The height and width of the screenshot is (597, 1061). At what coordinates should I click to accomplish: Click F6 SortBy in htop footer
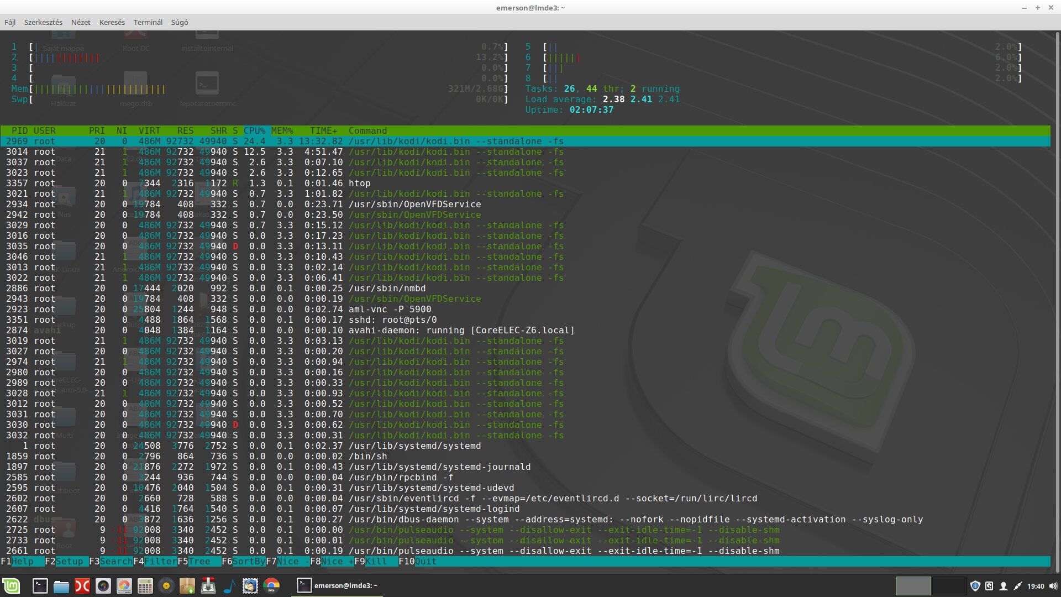coord(243,561)
